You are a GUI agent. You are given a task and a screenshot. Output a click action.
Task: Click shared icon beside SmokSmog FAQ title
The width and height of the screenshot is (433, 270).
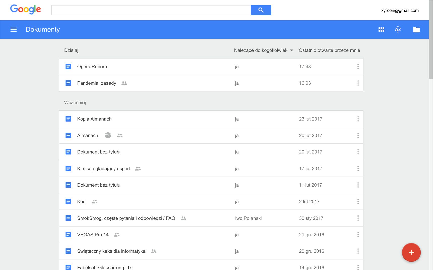click(x=183, y=218)
